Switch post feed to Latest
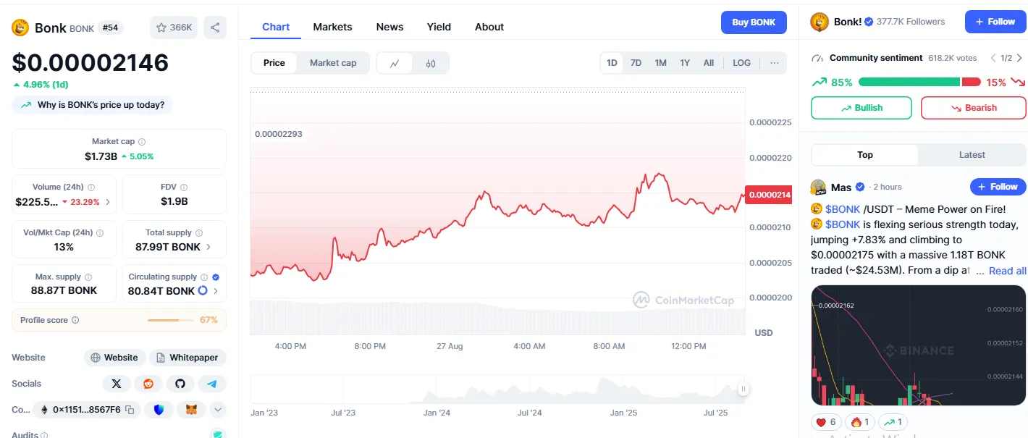This screenshot has height=438, width=1028. pos(972,155)
